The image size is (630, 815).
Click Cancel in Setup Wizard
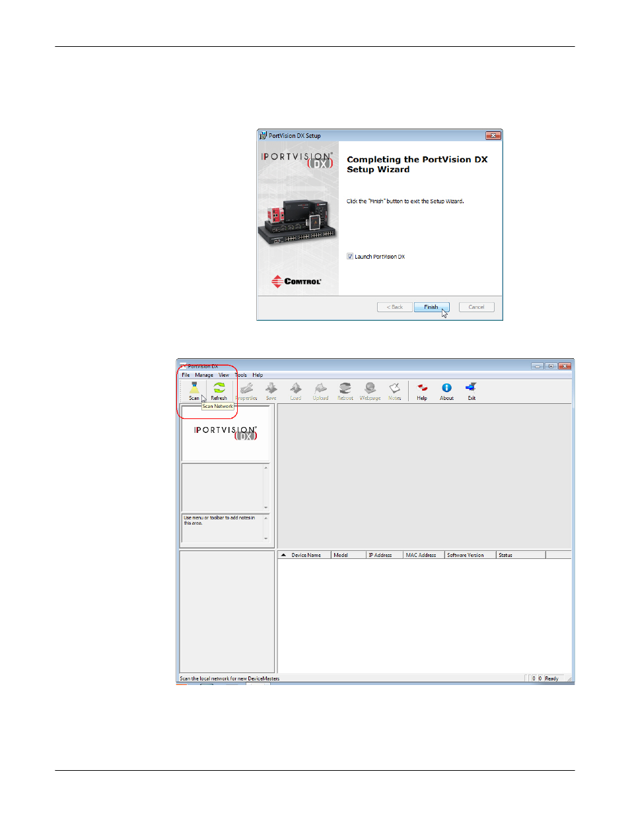point(477,307)
